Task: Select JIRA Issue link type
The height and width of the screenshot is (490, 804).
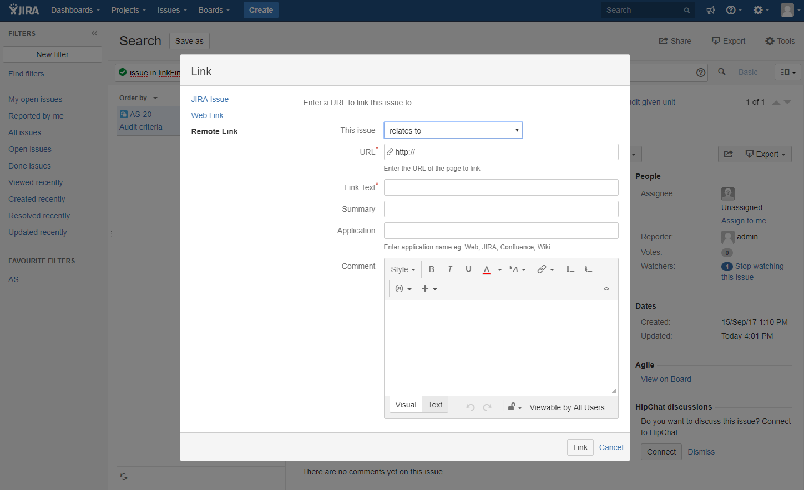Action: coord(210,99)
